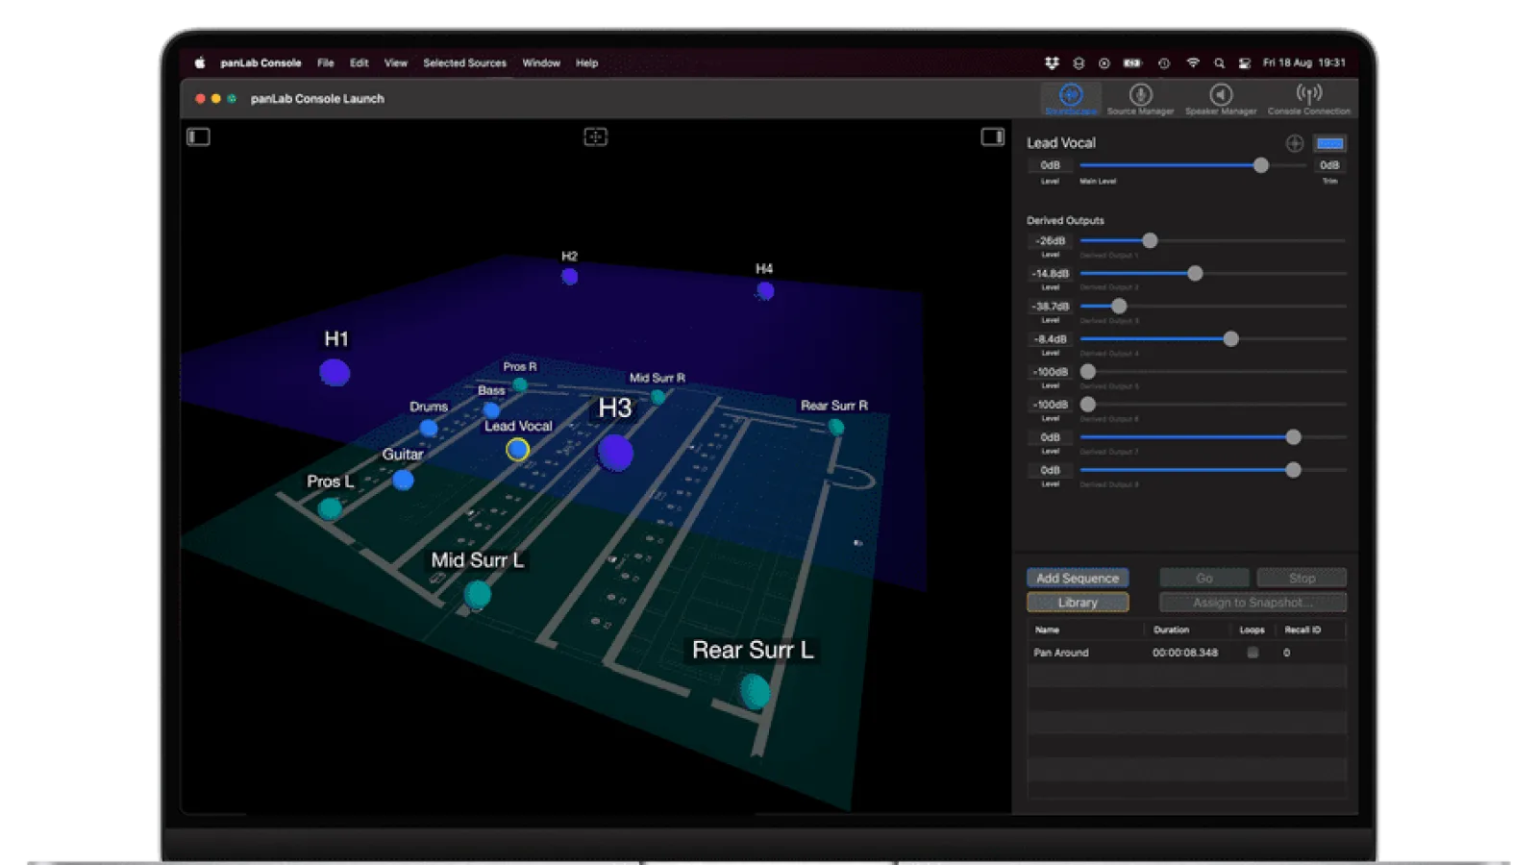Click the Derived Output 3 slider handle
Image resolution: width=1538 pixels, height=865 pixels.
(1119, 307)
